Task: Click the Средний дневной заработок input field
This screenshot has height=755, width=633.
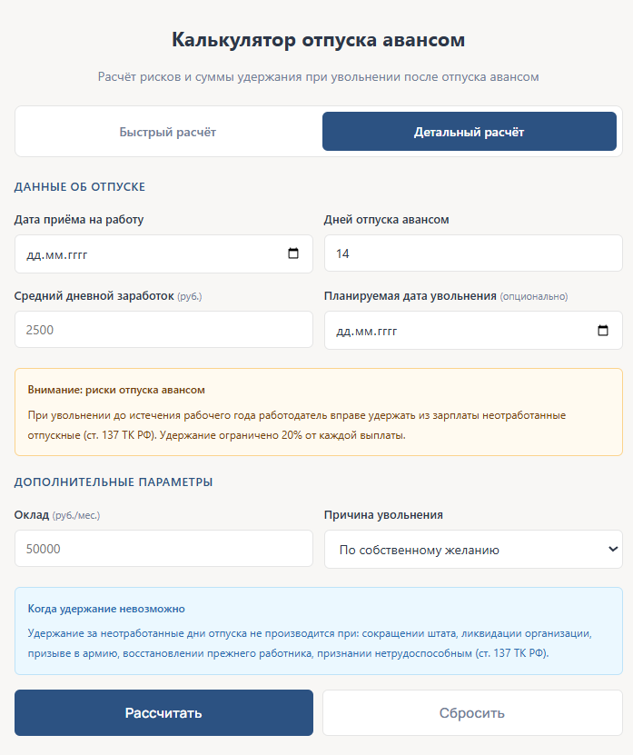Action: (163, 330)
